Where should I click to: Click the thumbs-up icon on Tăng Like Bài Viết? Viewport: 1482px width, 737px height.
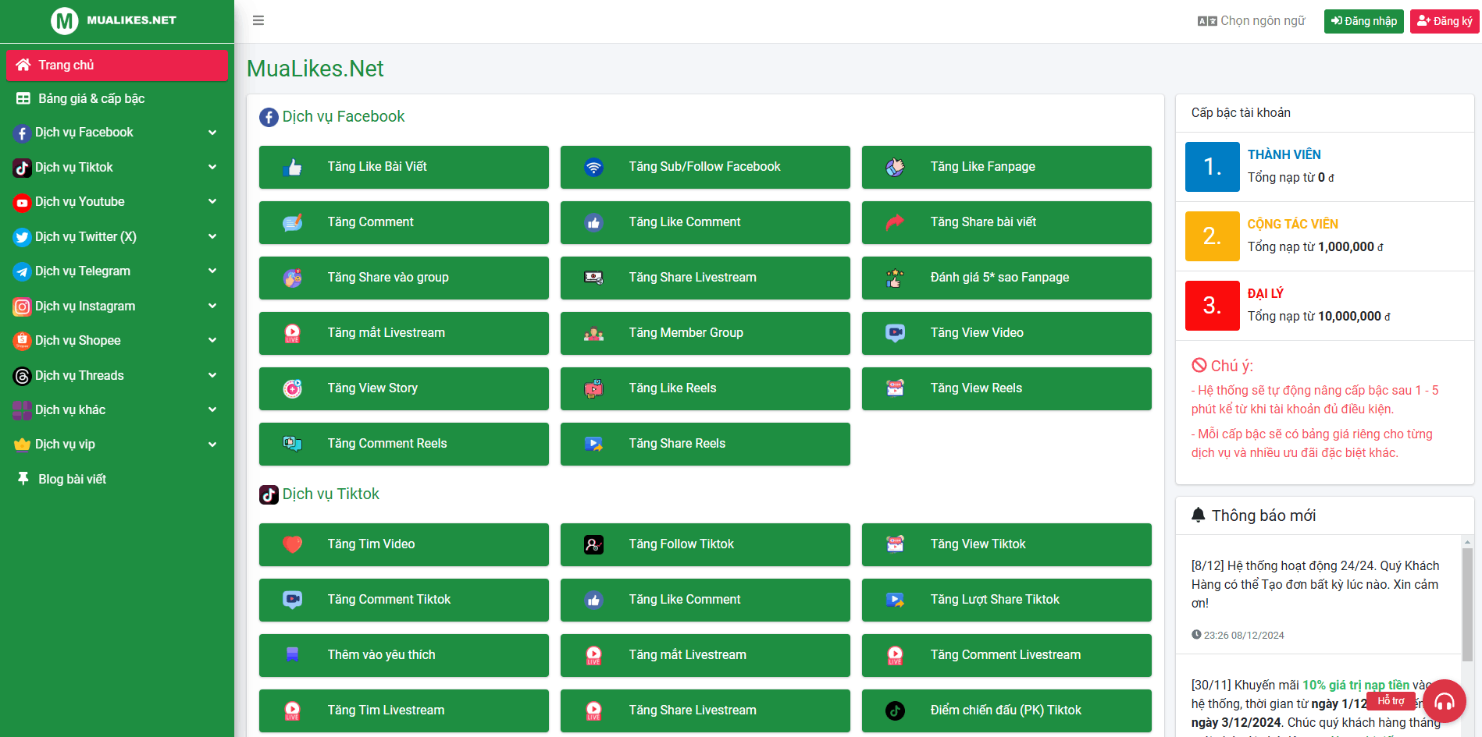292,167
